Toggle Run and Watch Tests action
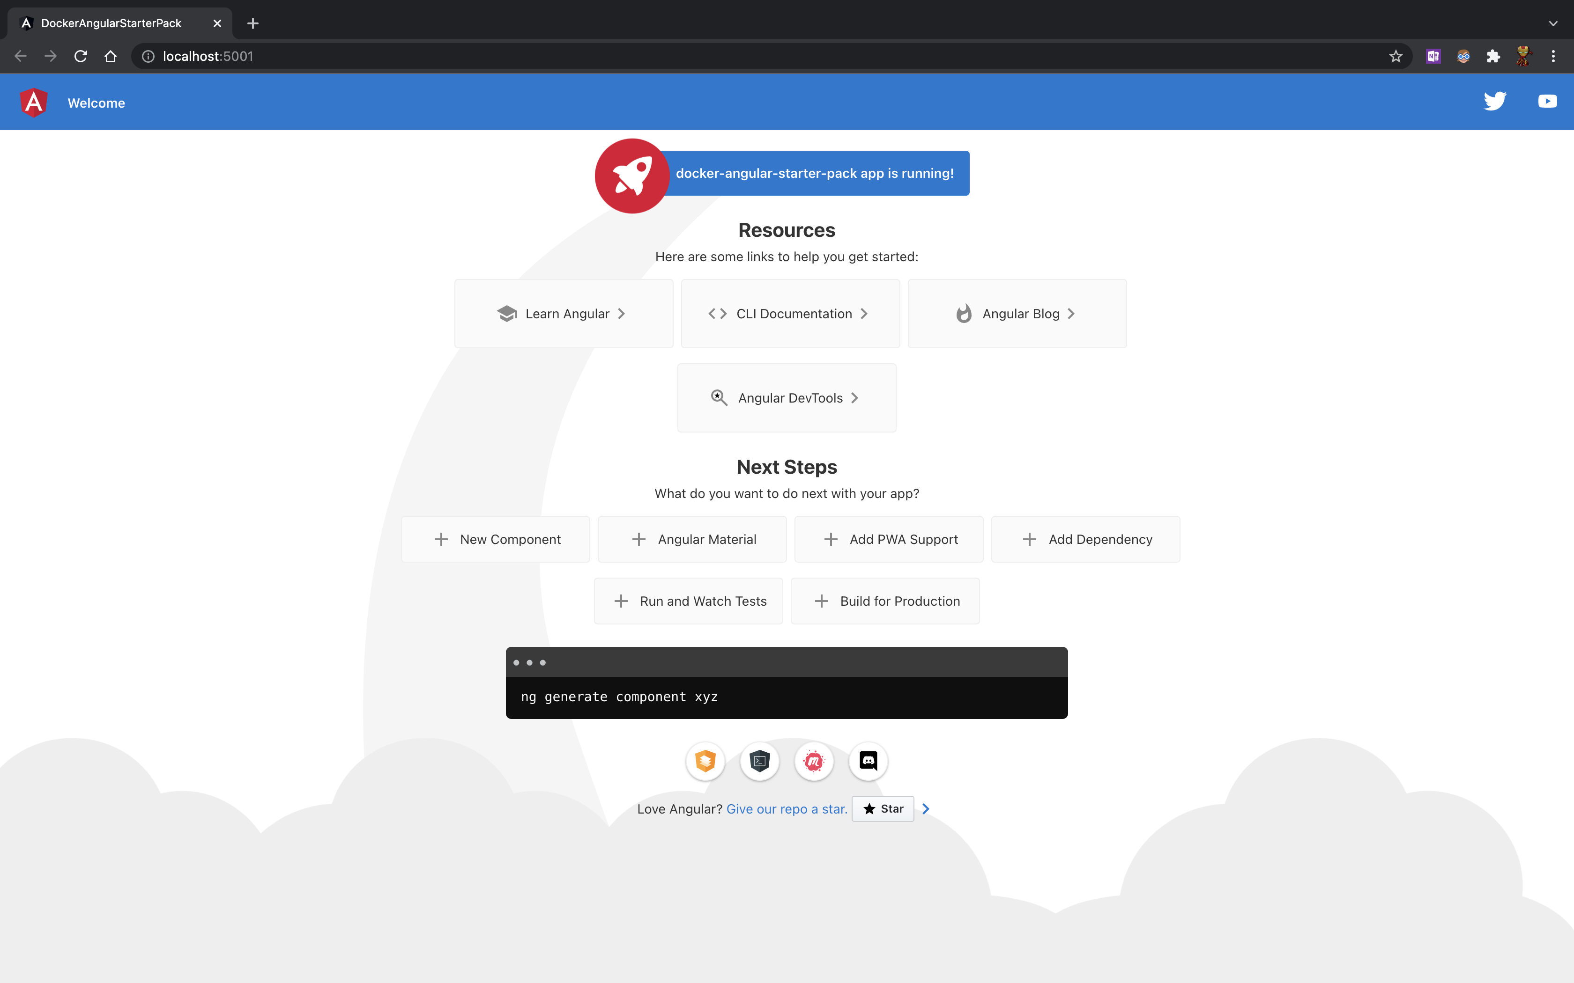 point(689,600)
